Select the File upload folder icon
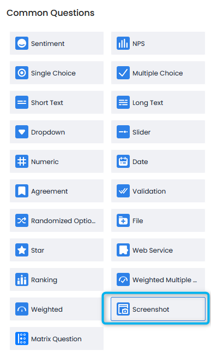The height and width of the screenshot is (356, 211). point(123,220)
